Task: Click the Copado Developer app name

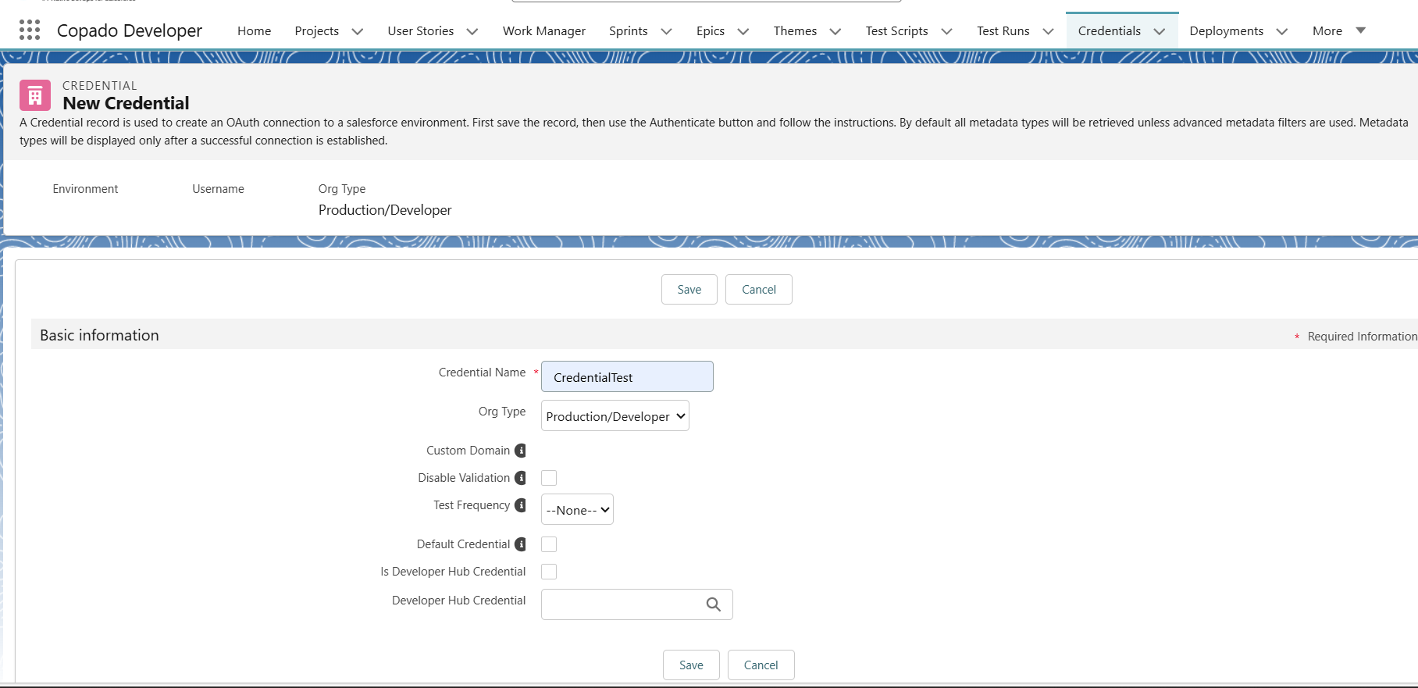Action: 130,30
